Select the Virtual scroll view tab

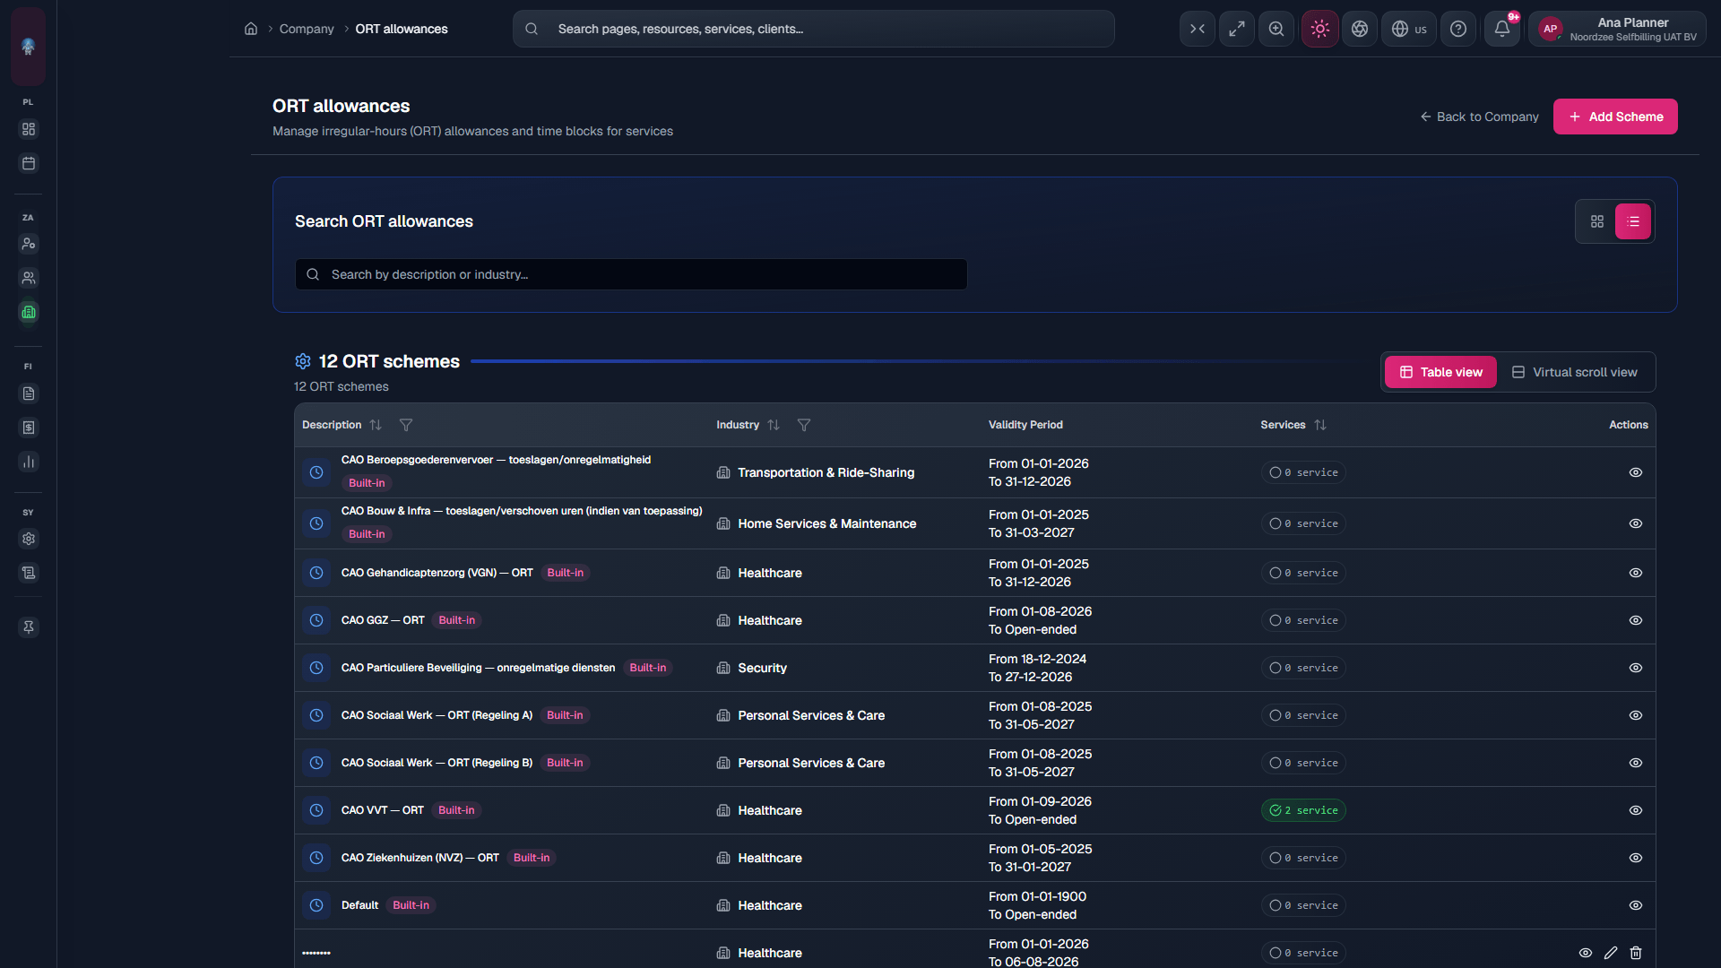(1574, 372)
